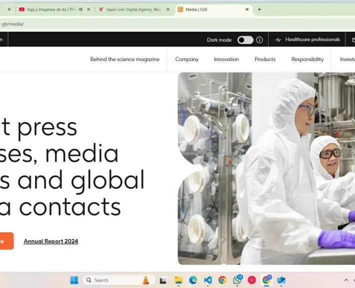Click the YouTube tab favicon
Viewport: 355px width, 288px height.
point(21,9)
